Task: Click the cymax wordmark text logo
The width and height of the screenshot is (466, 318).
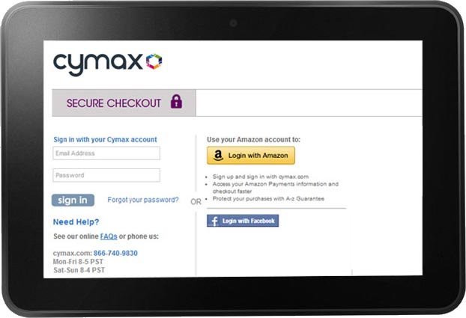Action: pos(98,64)
